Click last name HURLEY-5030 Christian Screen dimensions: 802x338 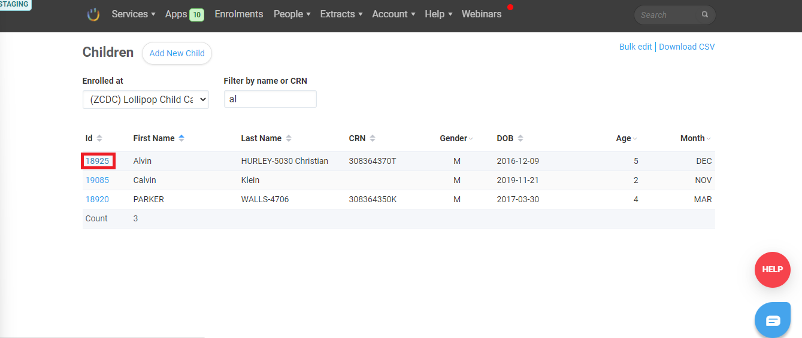[x=285, y=161]
